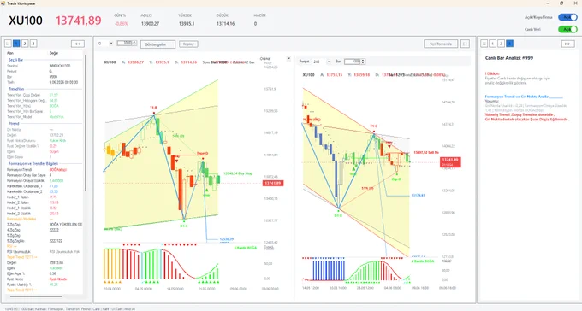
Task: Click the 13179,61 target label
Action: [418, 196]
